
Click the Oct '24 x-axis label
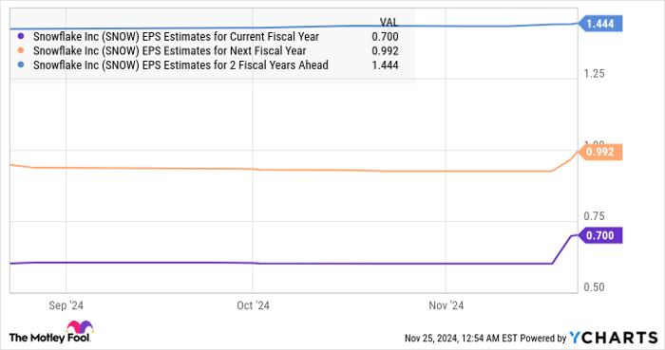(253, 305)
